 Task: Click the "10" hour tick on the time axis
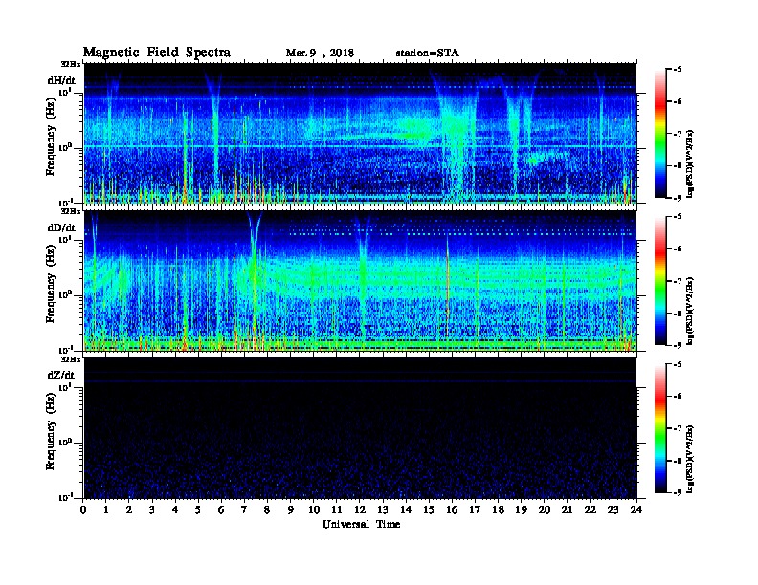point(314,510)
